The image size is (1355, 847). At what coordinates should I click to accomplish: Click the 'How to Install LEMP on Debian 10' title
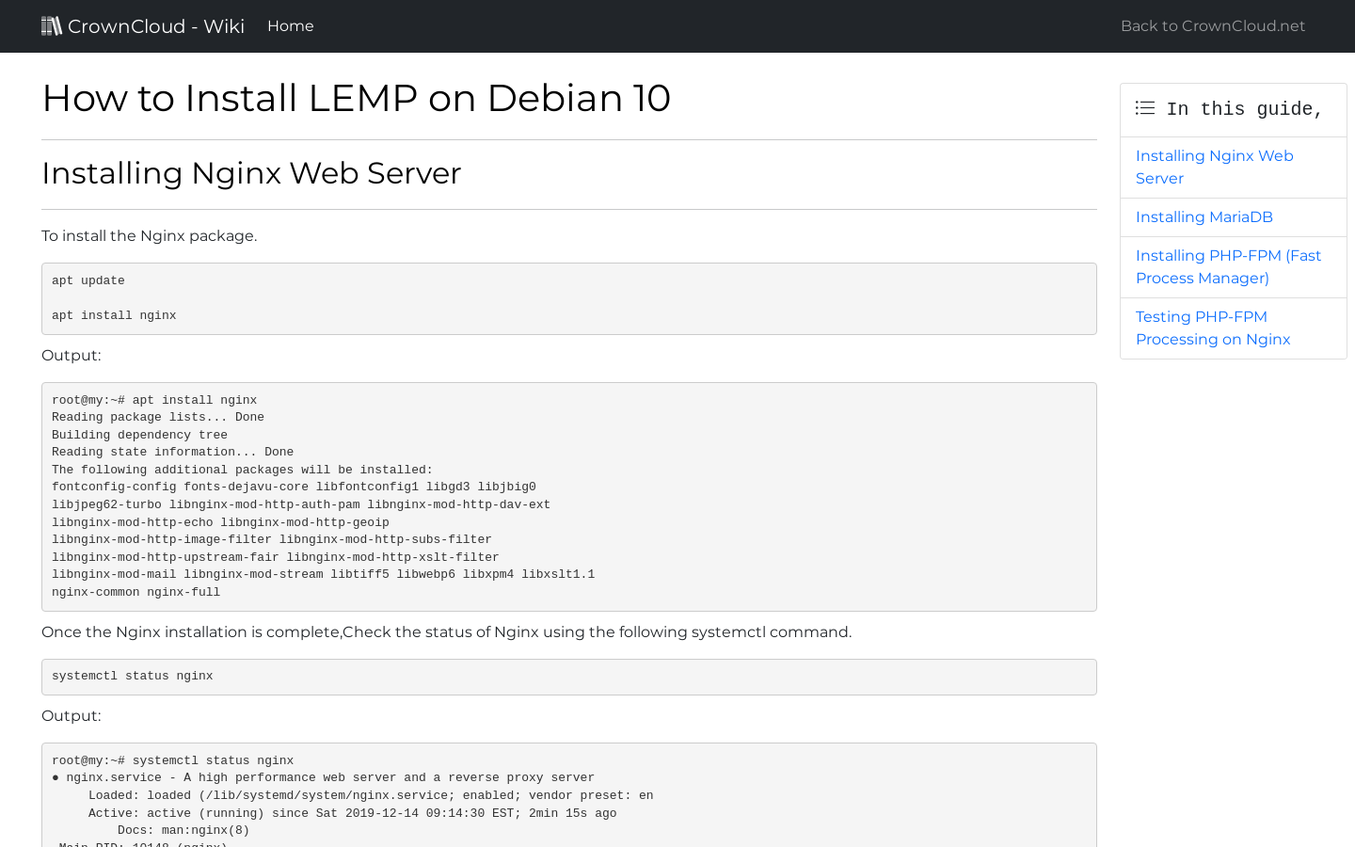click(356, 98)
